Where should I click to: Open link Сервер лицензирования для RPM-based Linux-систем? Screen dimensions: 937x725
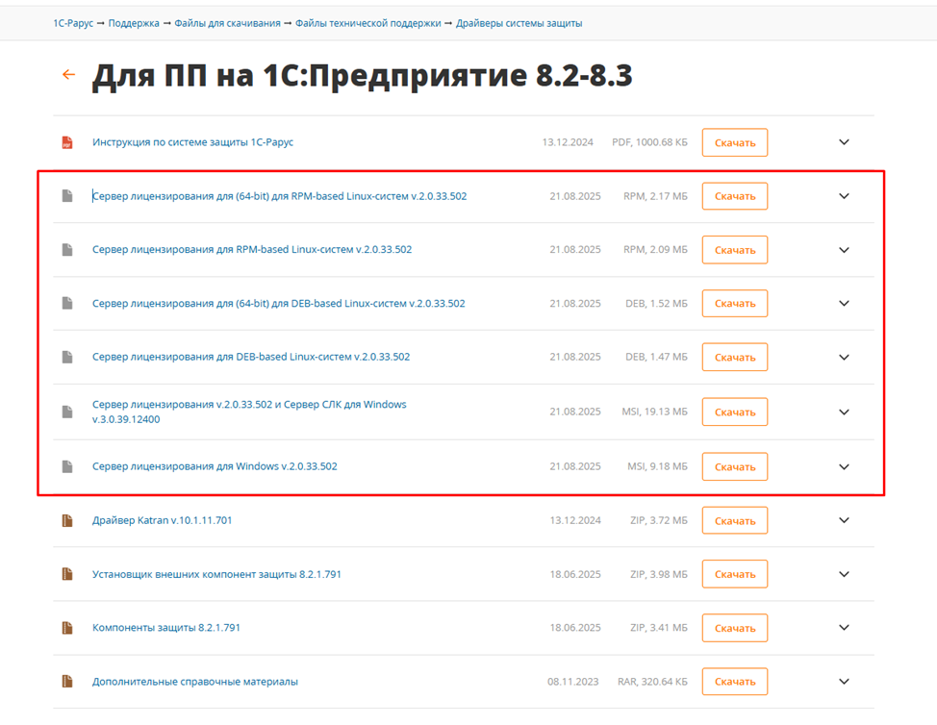click(x=252, y=250)
